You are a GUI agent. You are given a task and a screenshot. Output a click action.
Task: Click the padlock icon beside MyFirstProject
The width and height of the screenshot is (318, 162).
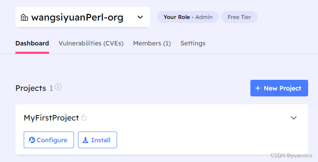[x=84, y=117]
